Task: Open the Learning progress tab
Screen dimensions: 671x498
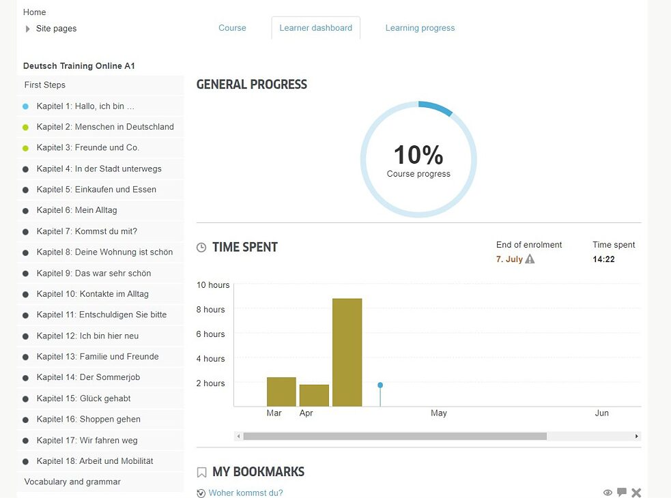Action: coord(420,28)
